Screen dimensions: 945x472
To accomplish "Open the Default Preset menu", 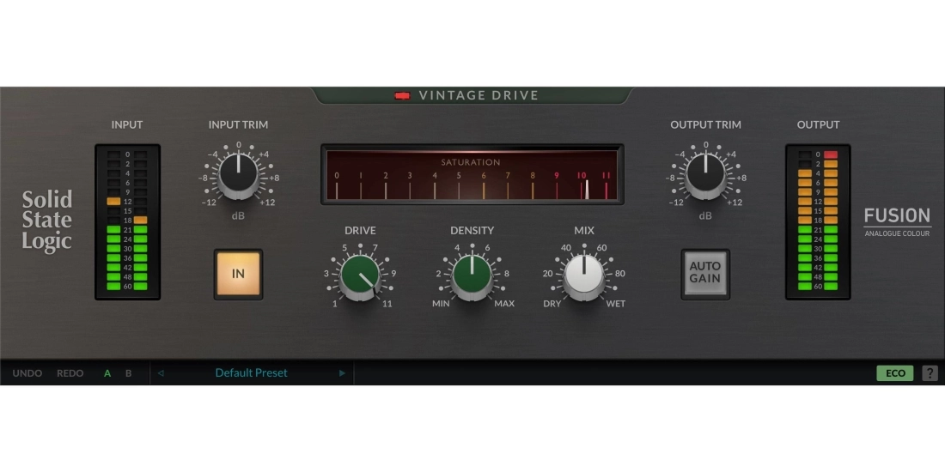I will click(252, 372).
